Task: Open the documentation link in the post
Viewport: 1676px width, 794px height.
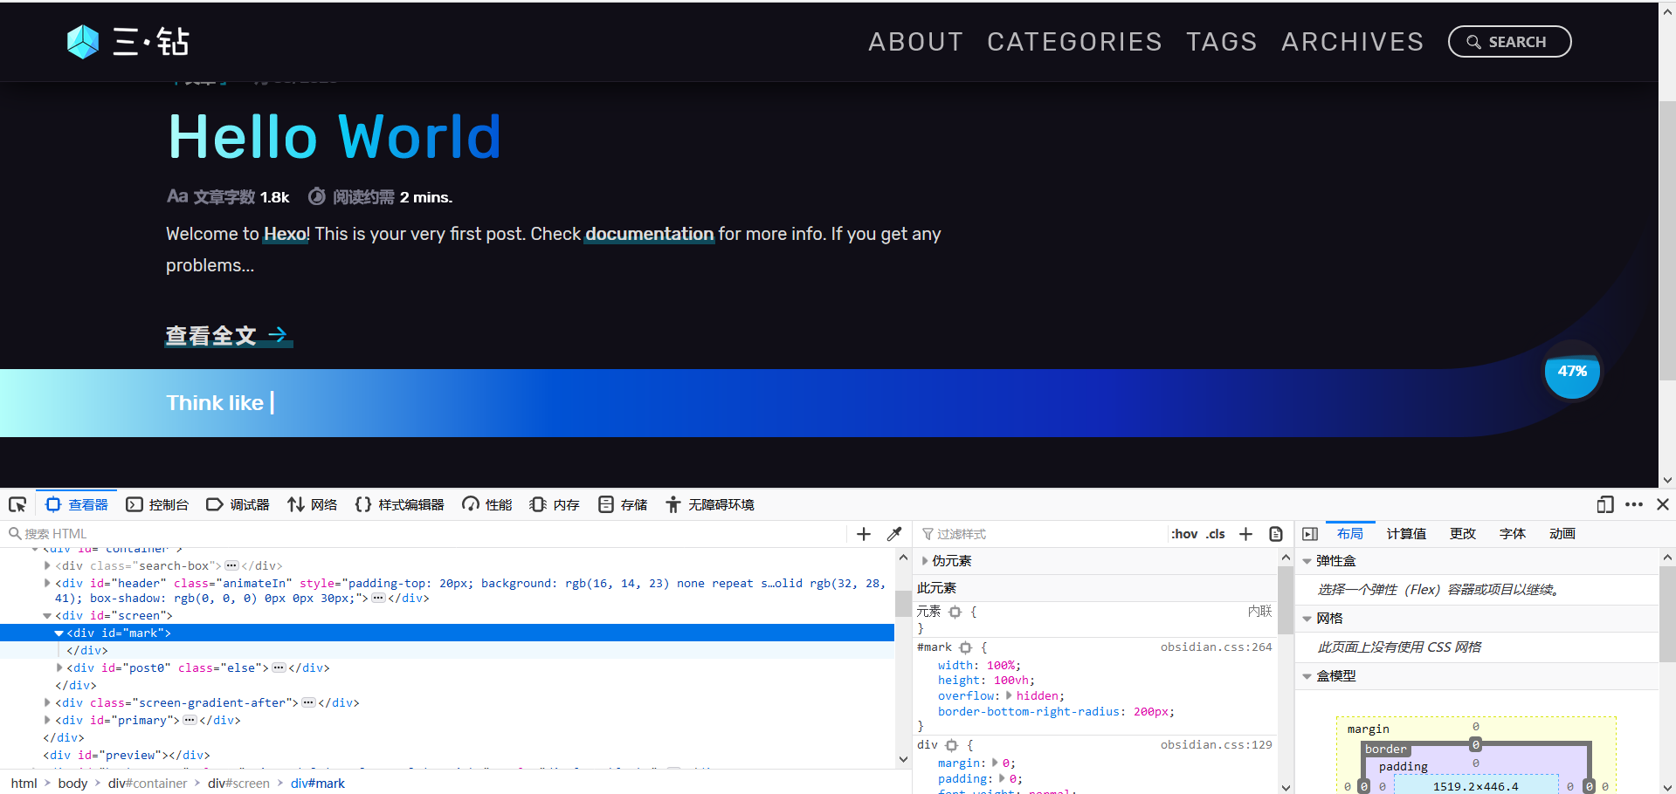Action: [649, 234]
